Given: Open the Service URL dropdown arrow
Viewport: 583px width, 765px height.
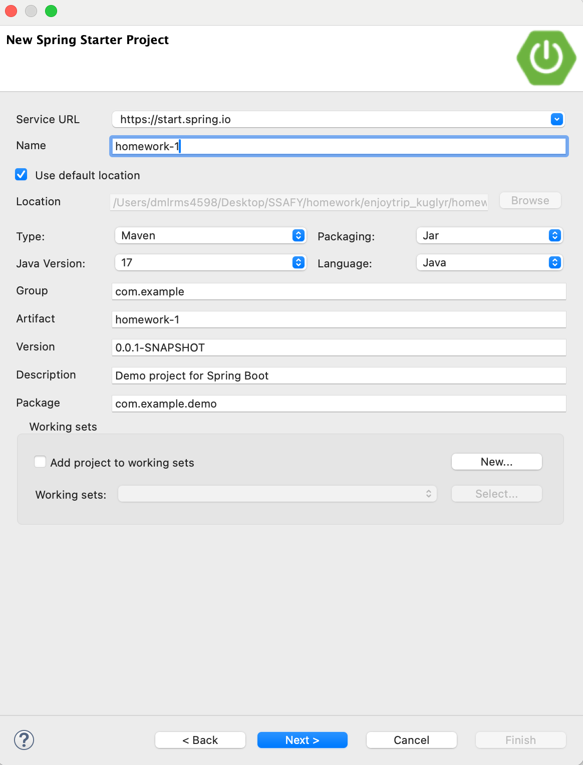Looking at the screenshot, I should tap(557, 119).
